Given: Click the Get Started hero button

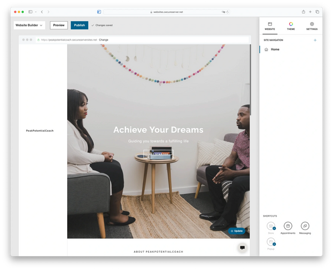Looking at the screenshot, I should 158,154.
